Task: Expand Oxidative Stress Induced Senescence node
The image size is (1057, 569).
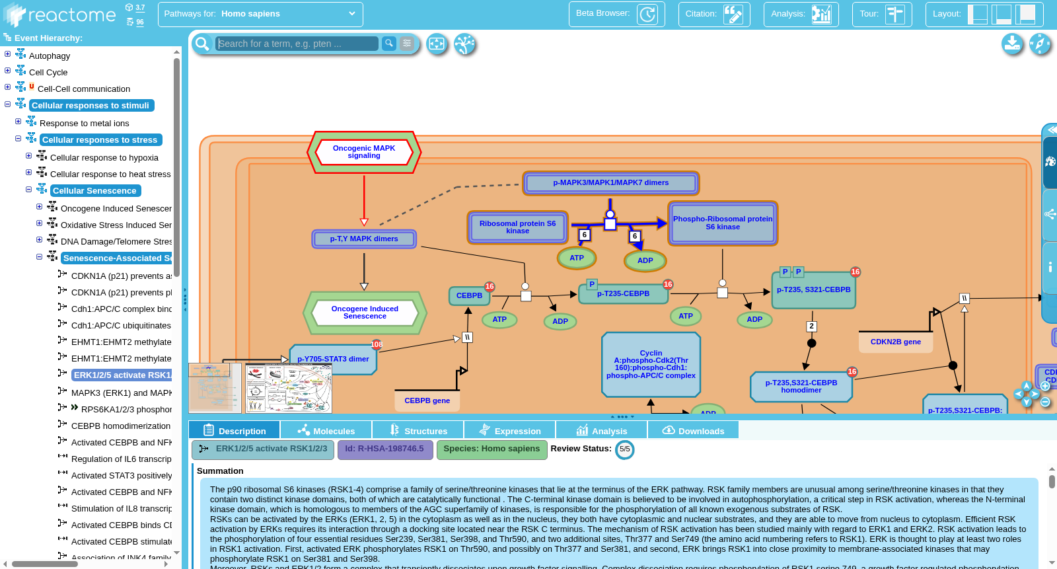Action: coord(39,223)
